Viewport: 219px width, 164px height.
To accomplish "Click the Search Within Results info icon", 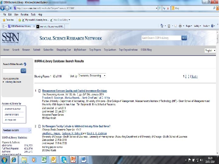I will point(25,64).
